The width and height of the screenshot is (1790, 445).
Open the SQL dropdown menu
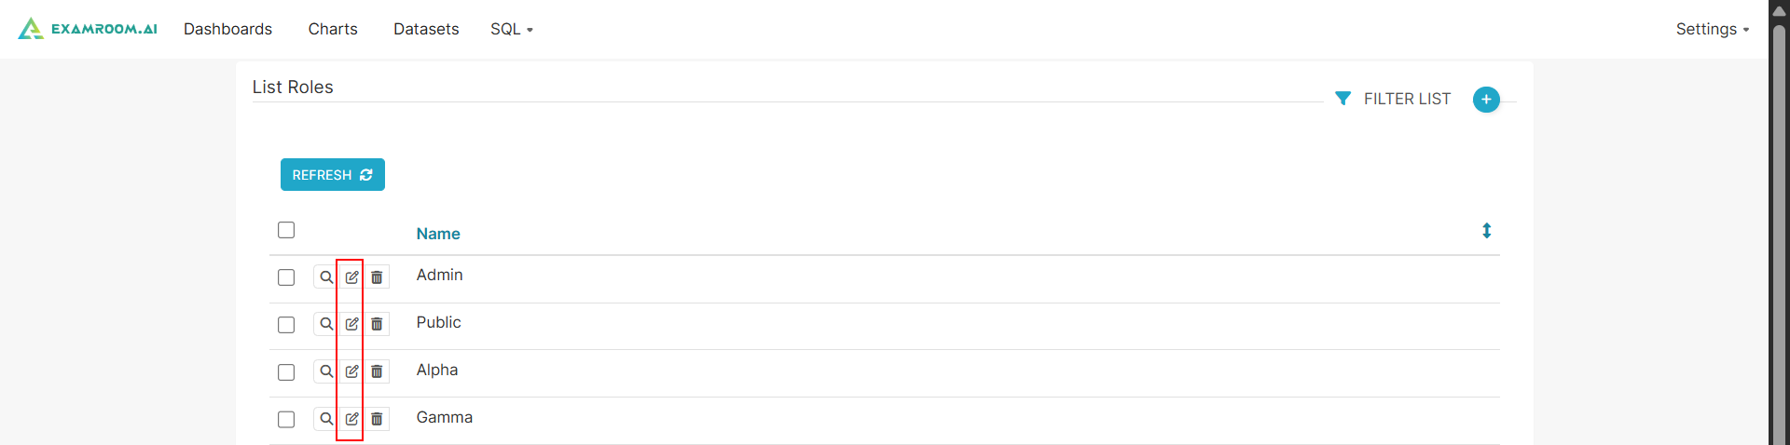pyautogui.click(x=511, y=30)
